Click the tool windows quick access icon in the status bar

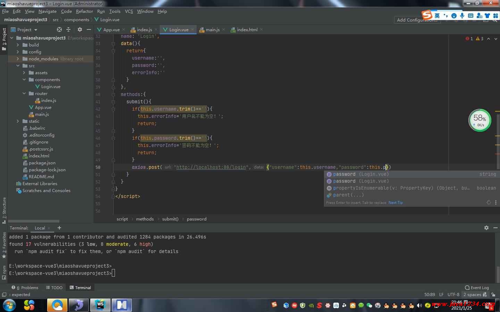click(x=4, y=295)
